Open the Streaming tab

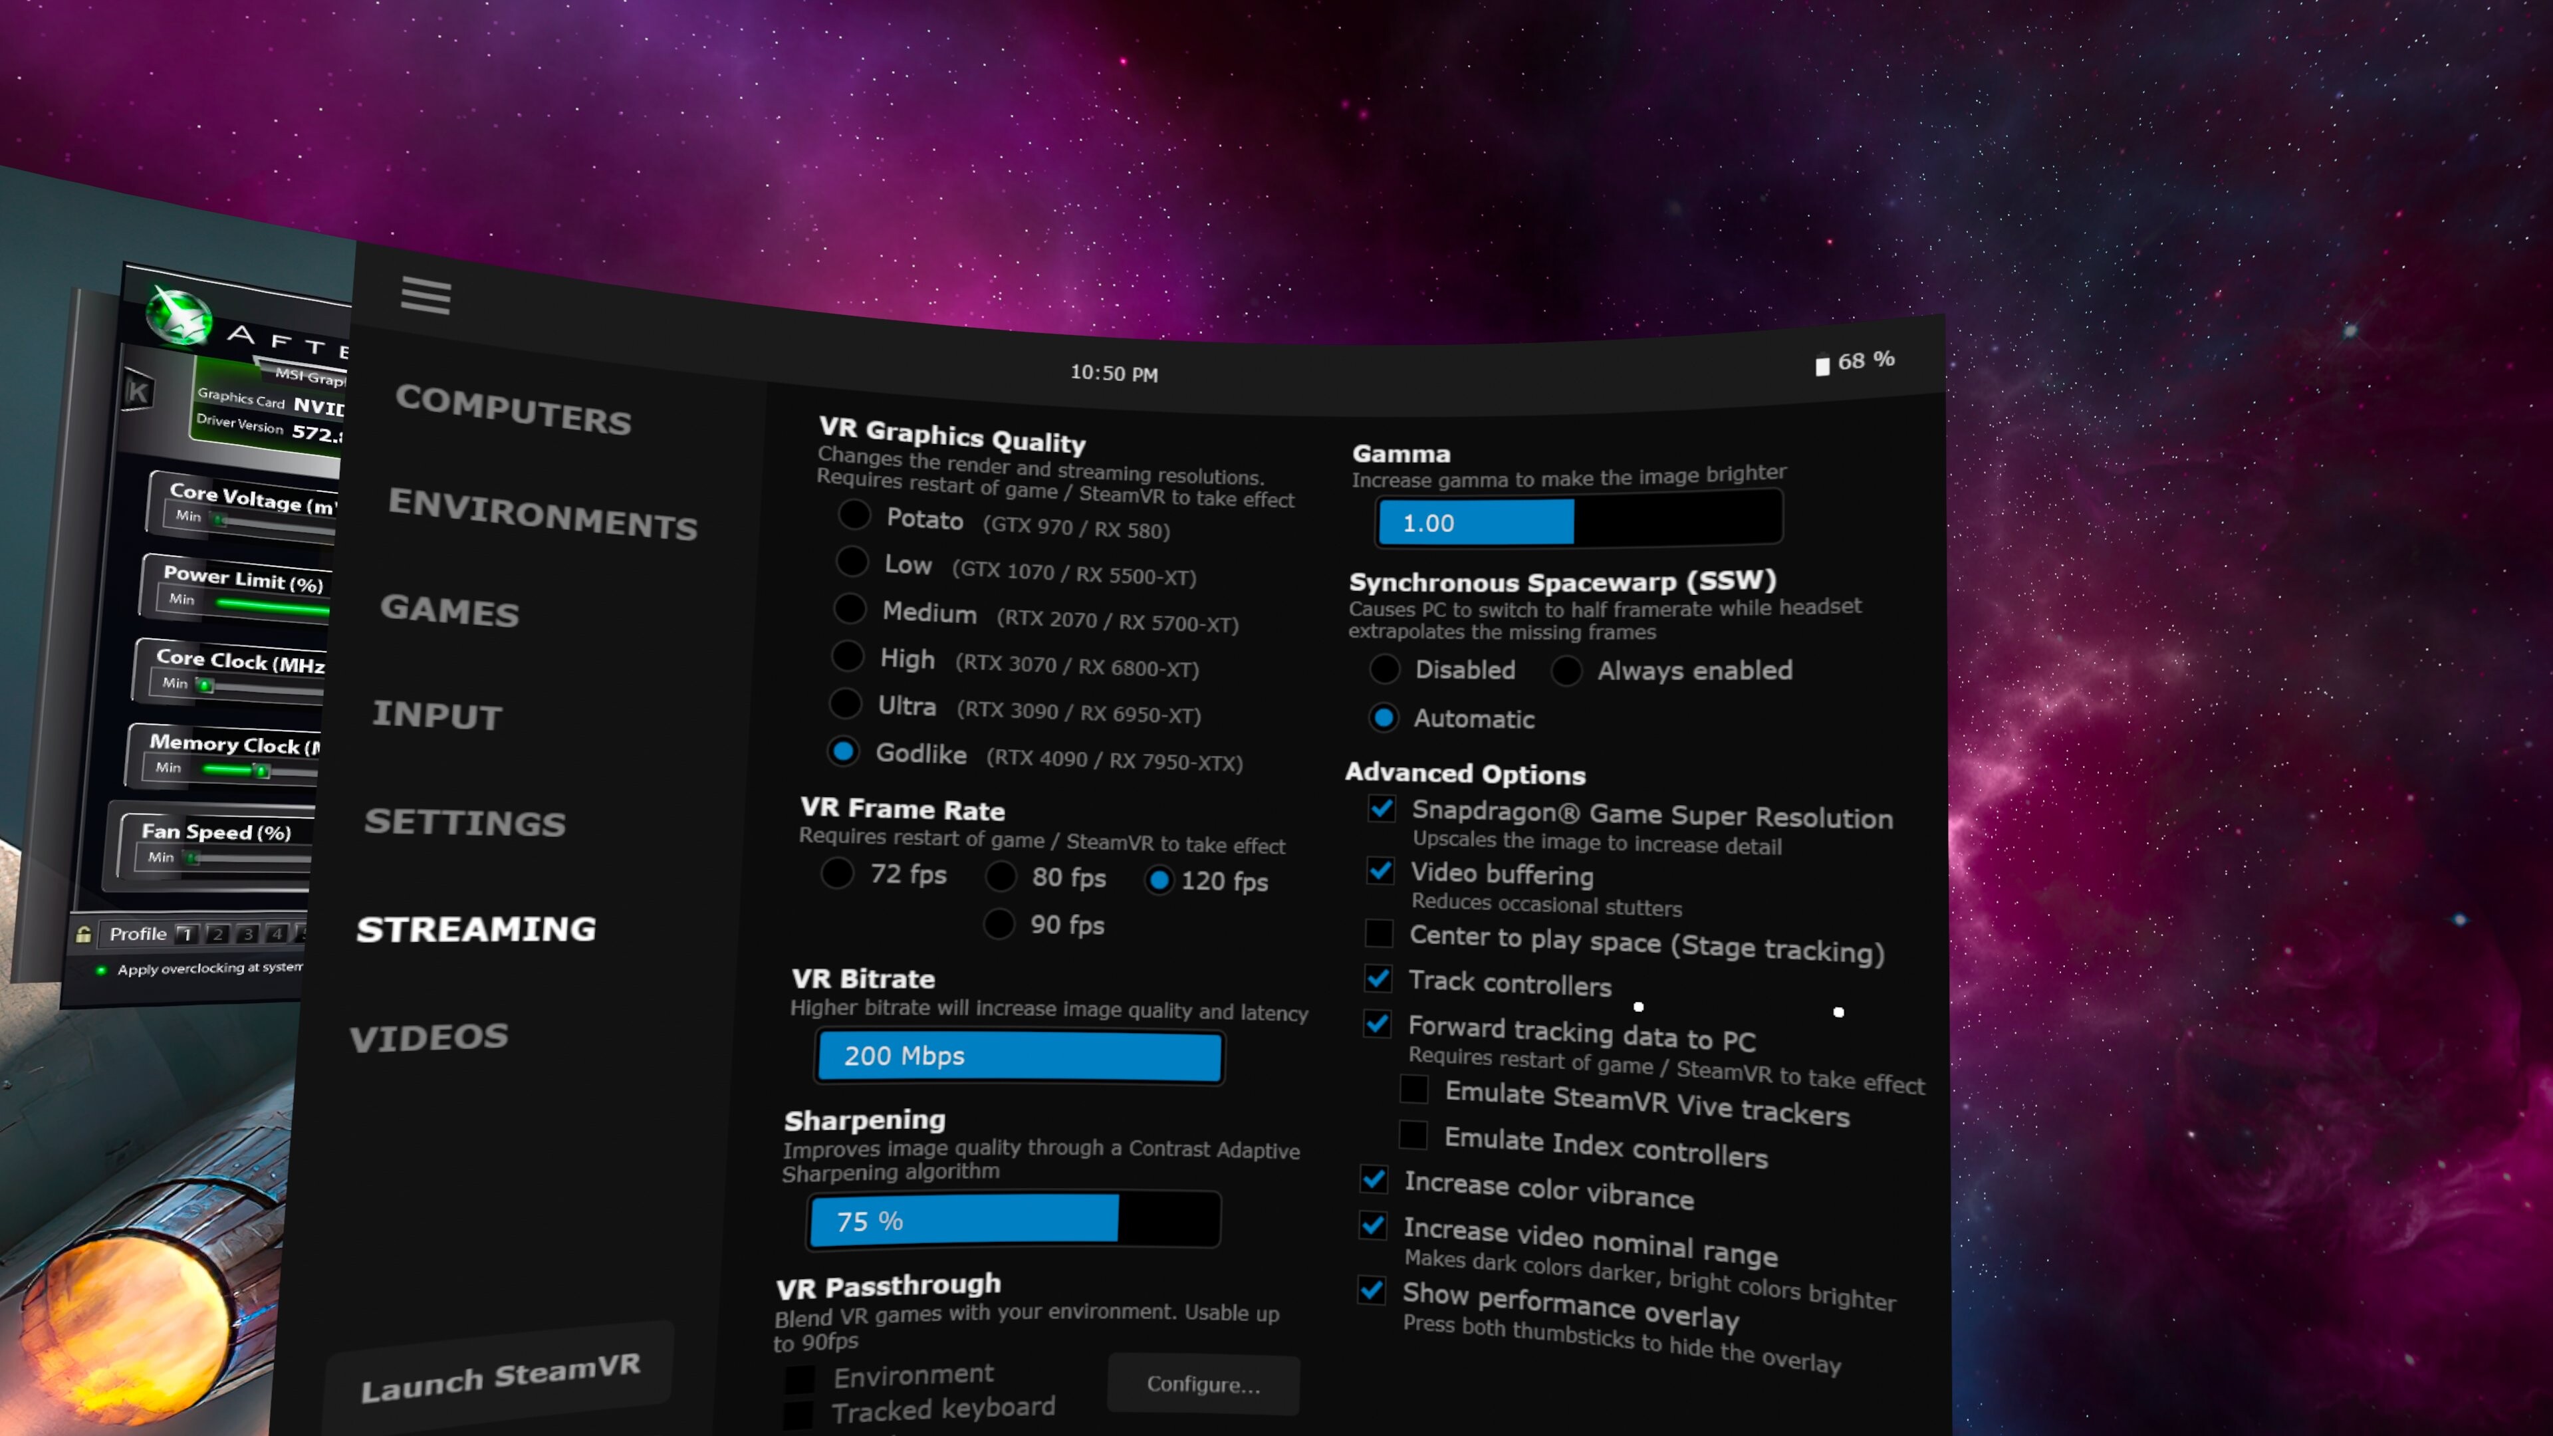tap(477, 929)
